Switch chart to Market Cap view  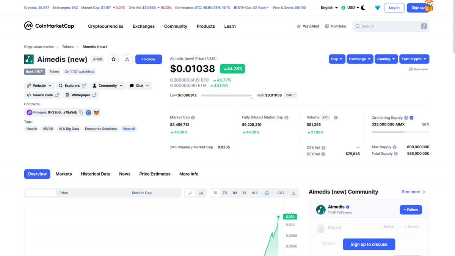[x=142, y=193]
